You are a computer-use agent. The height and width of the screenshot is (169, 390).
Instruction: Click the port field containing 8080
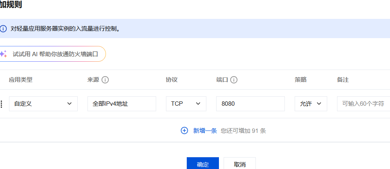pos(250,104)
